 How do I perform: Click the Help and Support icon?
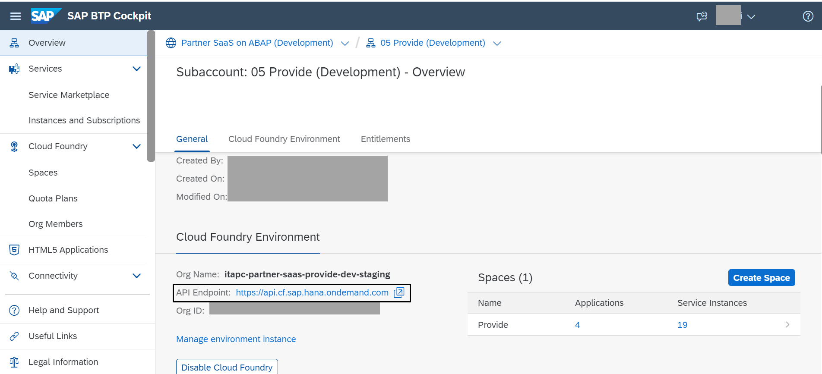pos(14,310)
